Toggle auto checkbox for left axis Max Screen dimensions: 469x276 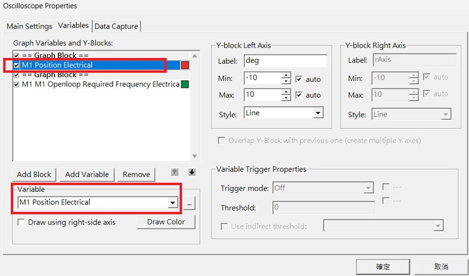click(x=299, y=95)
